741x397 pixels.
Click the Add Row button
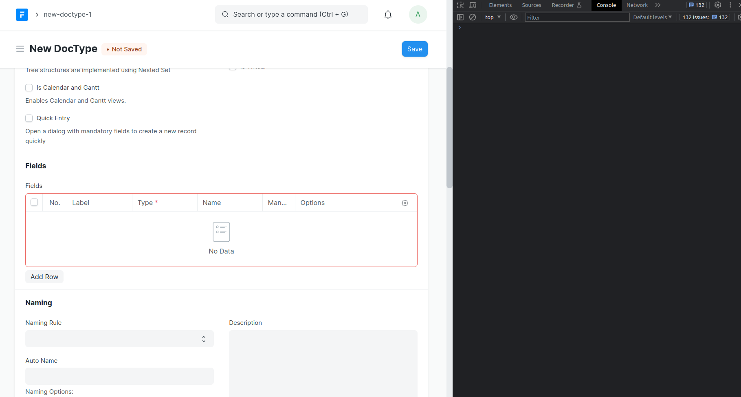pyautogui.click(x=44, y=277)
